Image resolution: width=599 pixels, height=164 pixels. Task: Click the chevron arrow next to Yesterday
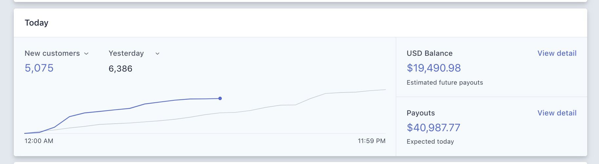pyautogui.click(x=157, y=53)
